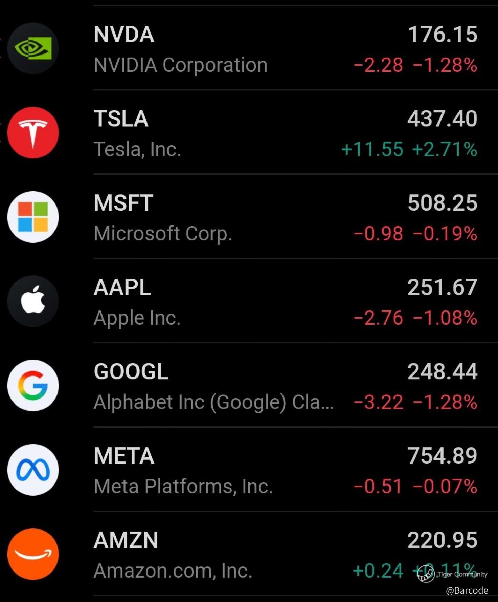The image size is (498, 602).
Task: Tap the Google G logo icon
Action: pos(33,385)
